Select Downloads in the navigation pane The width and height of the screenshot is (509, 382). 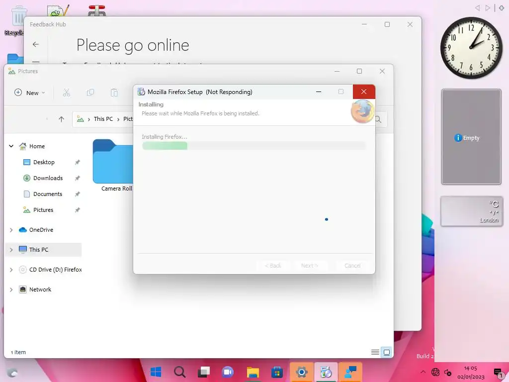[48, 178]
